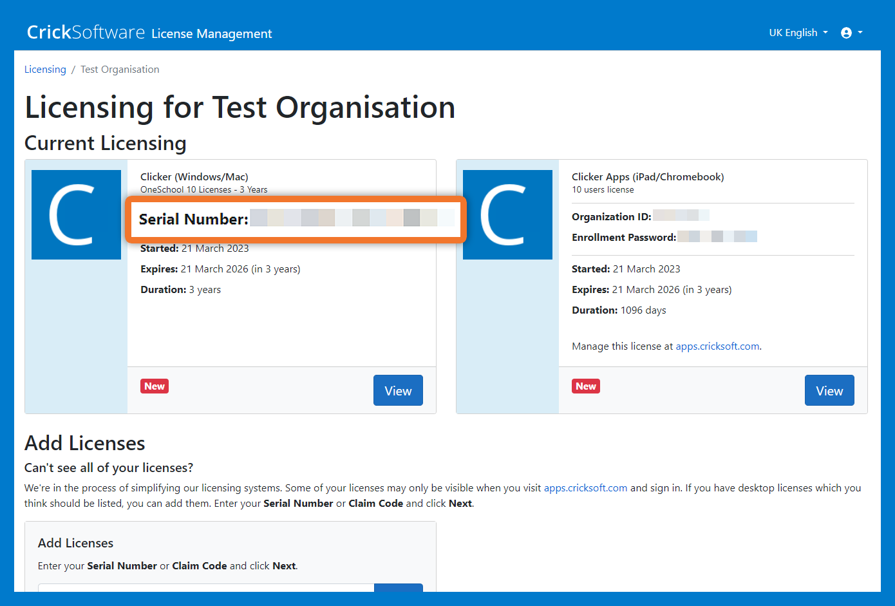This screenshot has height=606, width=895.
Task: Click the blurred Organization ID value
Action: (681, 216)
